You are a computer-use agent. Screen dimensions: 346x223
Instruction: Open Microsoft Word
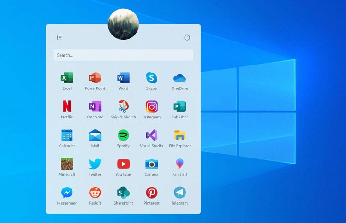click(x=123, y=78)
